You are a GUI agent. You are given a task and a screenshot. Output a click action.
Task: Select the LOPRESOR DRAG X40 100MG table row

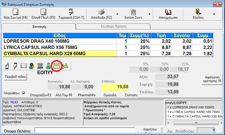(108, 41)
